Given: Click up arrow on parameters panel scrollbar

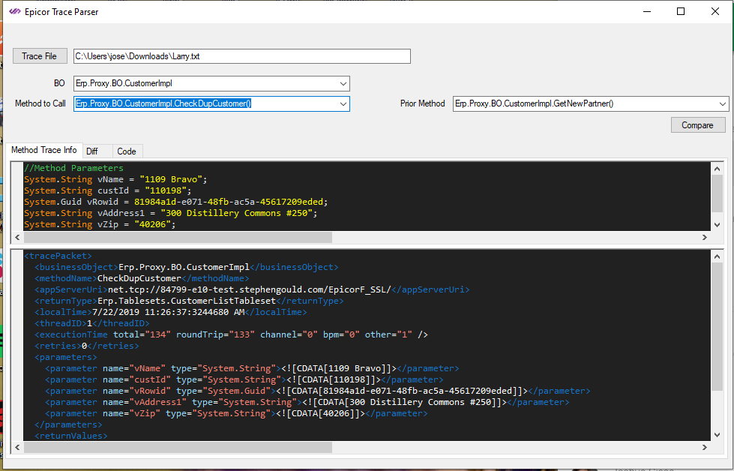Looking at the screenshot, I should [717, 168].
